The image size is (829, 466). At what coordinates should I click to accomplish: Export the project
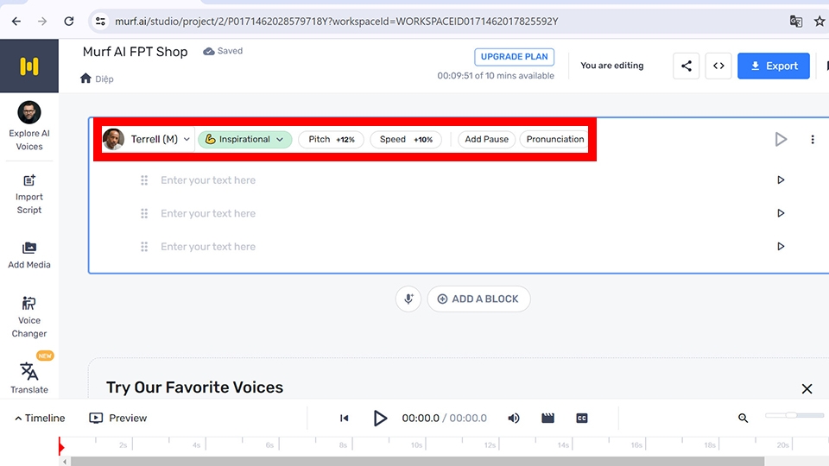point(774,66)
